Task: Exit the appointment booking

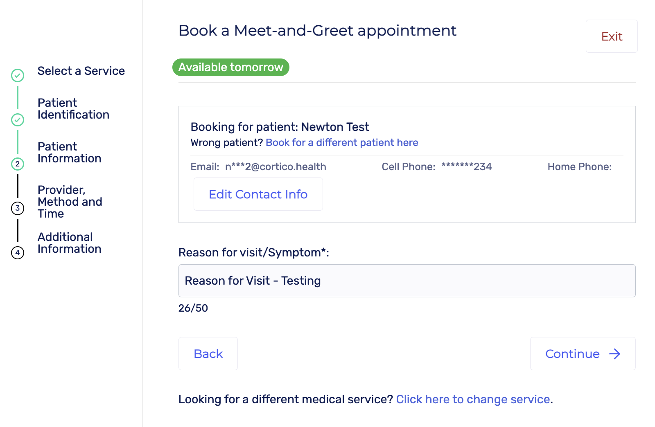Action: (612, 36)
